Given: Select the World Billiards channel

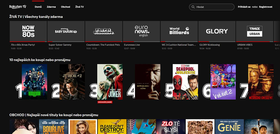Looking at the screenshot, I should (179, 31).
